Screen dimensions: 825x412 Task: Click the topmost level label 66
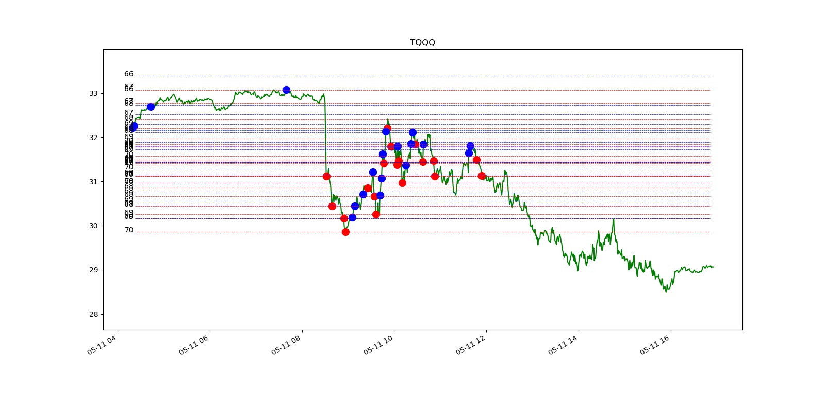129,74
